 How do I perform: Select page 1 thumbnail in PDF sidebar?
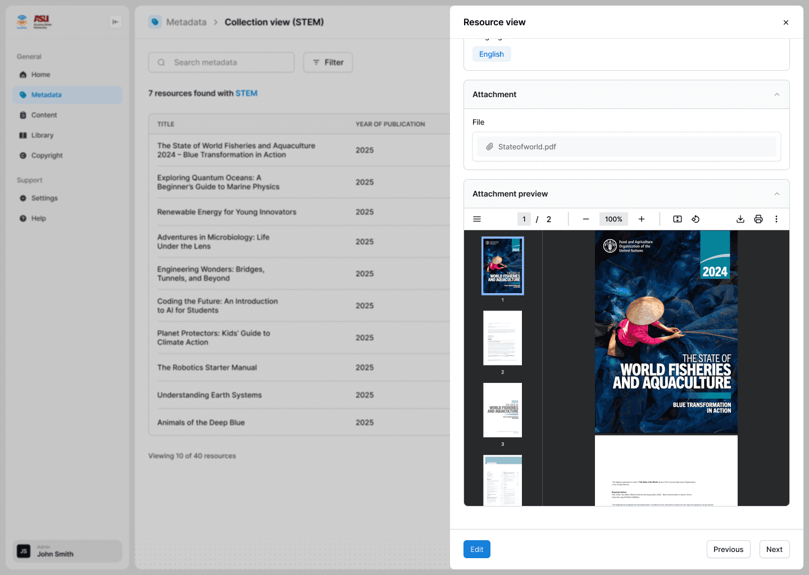503,266
